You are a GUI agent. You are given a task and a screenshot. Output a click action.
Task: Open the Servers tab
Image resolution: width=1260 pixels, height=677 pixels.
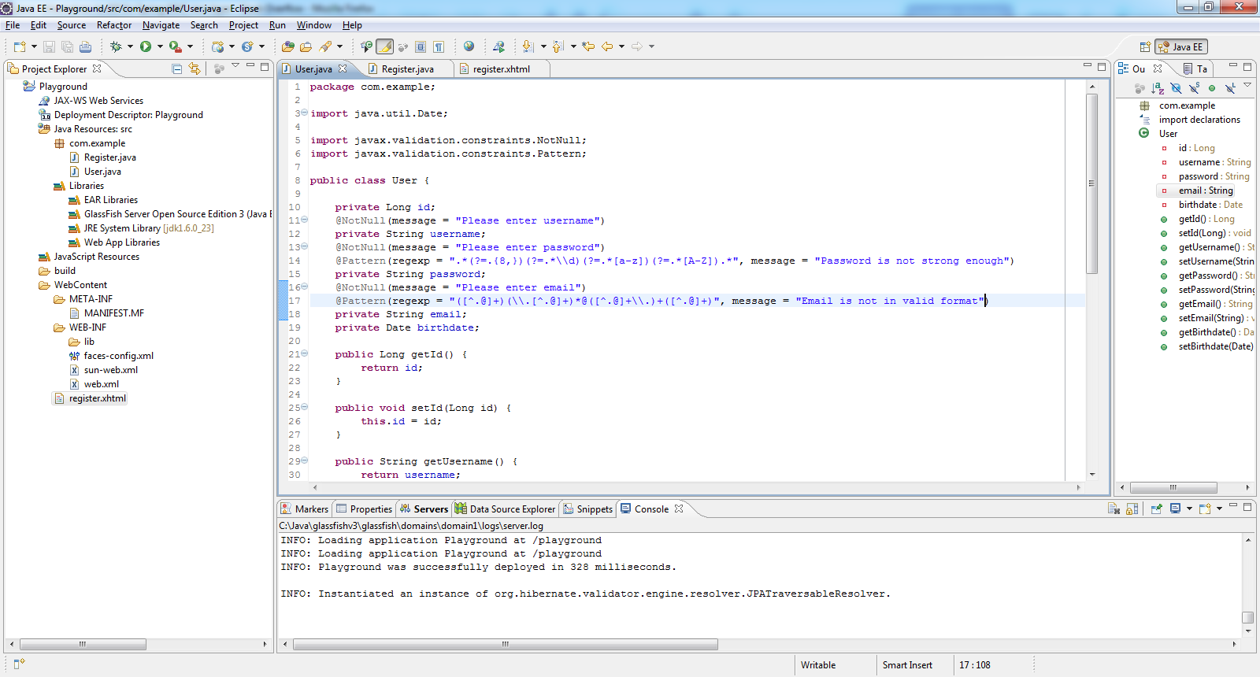tap(424, 509)
